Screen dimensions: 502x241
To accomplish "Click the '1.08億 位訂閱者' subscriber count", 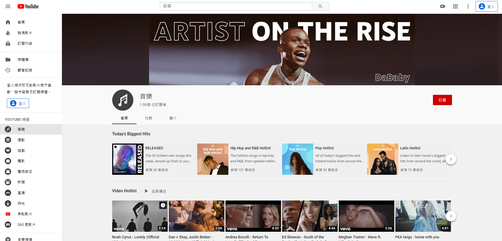I will 153,105.
